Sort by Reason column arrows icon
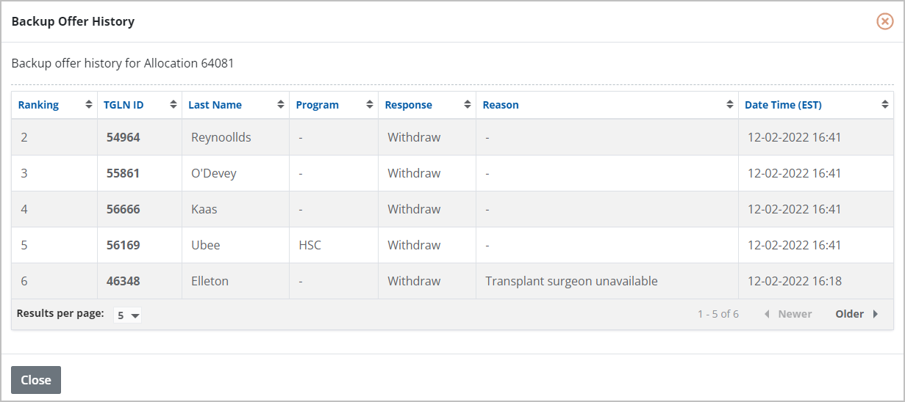 click(730, 105)
